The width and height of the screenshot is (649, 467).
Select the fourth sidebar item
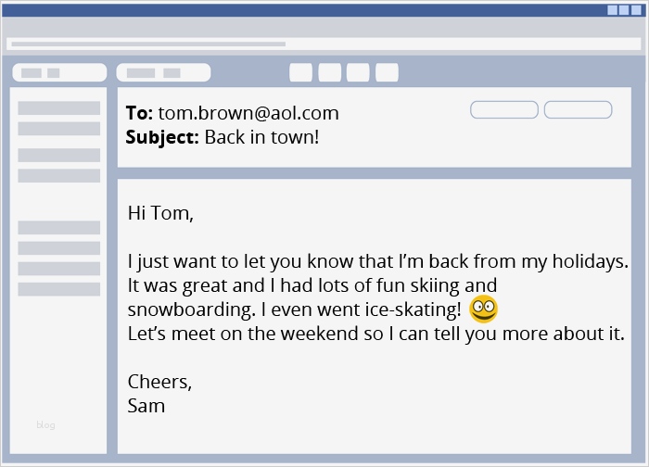pyautogui.click(x=59, y=175)
